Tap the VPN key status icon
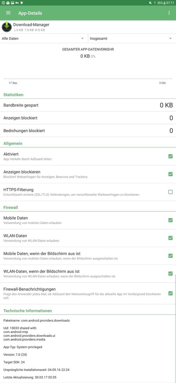Image resolution: width=176 pixels, height=383 pixels. coord(17,3)
